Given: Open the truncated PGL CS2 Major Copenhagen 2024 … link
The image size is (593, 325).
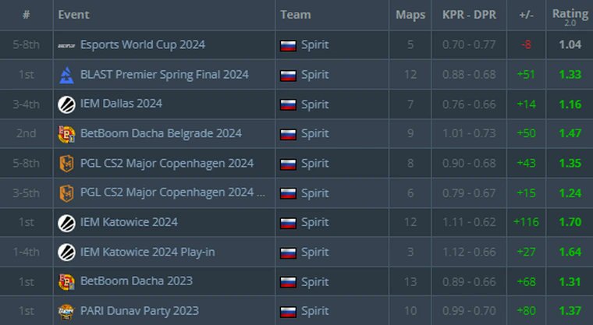Looking at the screenshot, I should [x=173, y=193].
